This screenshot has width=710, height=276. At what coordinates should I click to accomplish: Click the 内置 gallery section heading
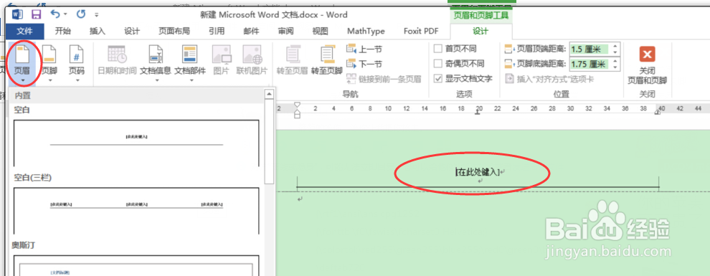(23, 95)
